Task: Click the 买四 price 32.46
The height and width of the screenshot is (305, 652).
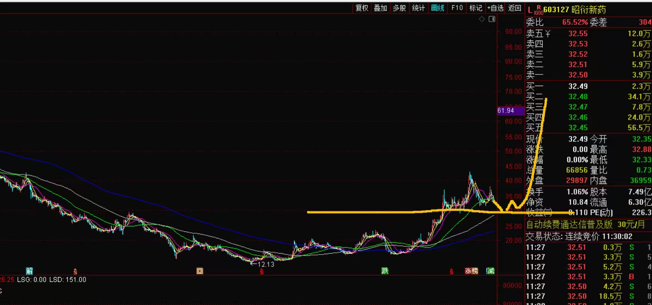Action: point(578,117)
